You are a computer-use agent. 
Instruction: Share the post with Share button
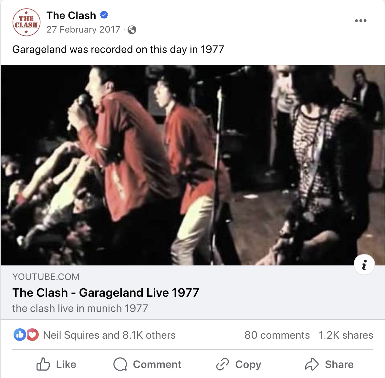329,364
